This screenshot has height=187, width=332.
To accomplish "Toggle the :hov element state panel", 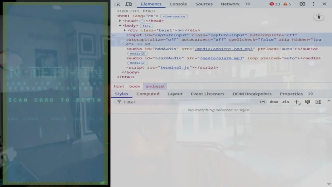I will coord(274,102).
